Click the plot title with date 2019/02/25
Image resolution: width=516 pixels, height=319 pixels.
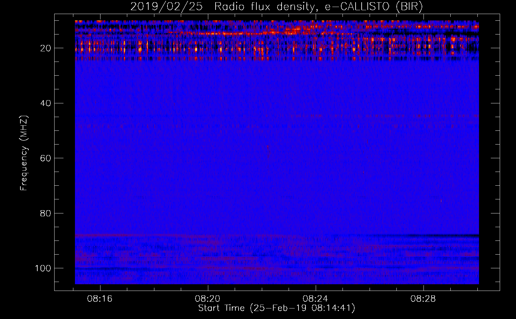(277, 7)
